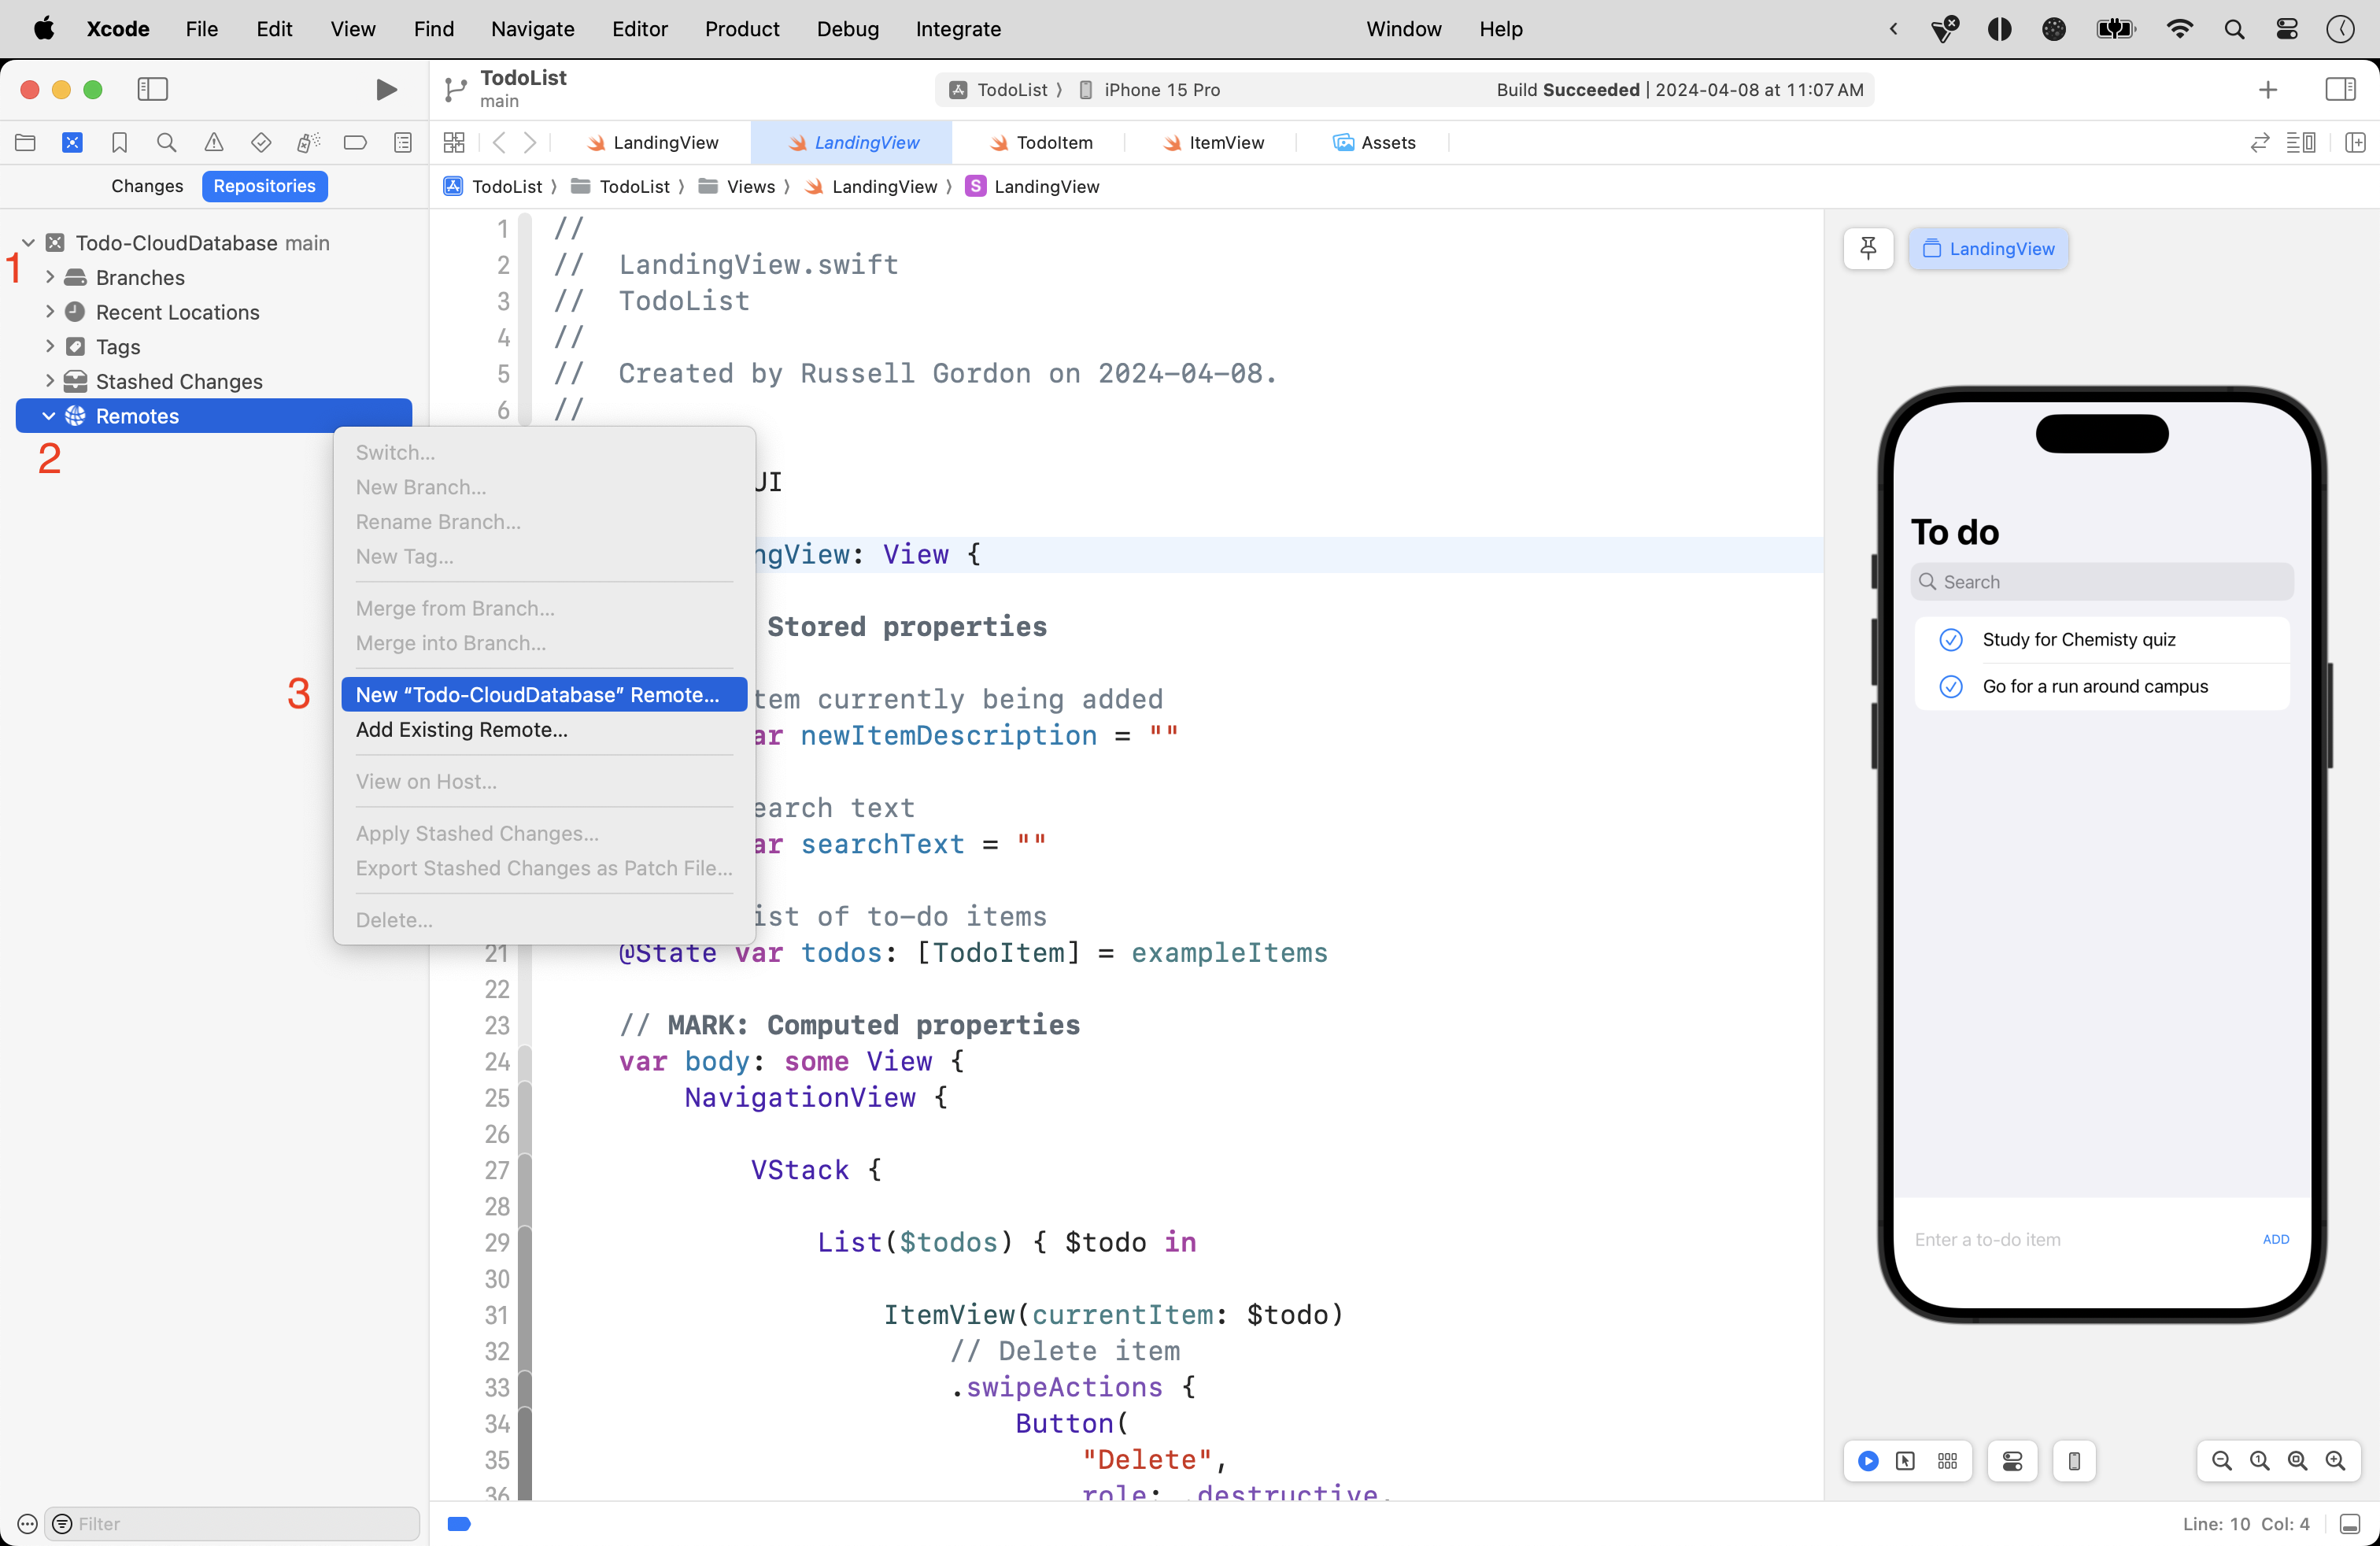The image size is (2380, 1546).
Task: Open the Folder navigator
Action: click(25, 142)
